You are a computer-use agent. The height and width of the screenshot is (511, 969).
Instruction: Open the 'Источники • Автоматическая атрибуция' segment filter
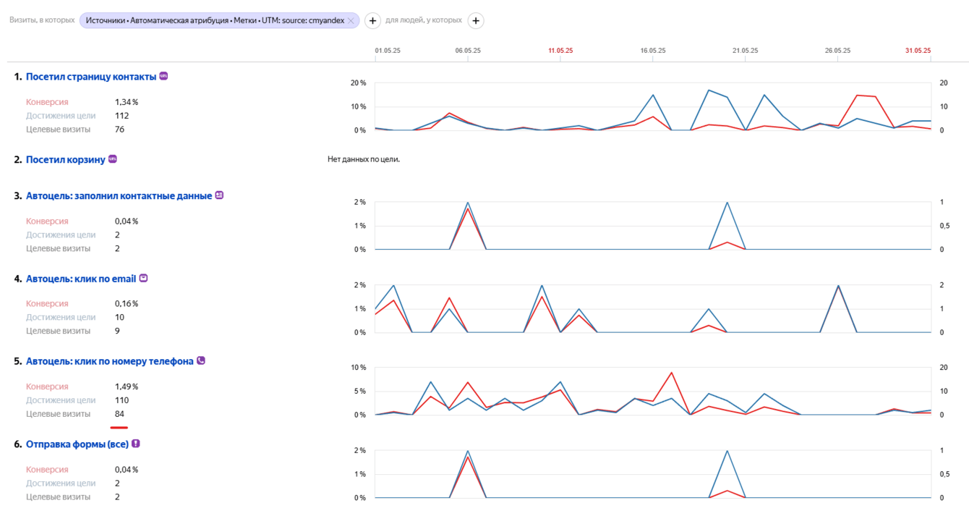click(214, 21)
